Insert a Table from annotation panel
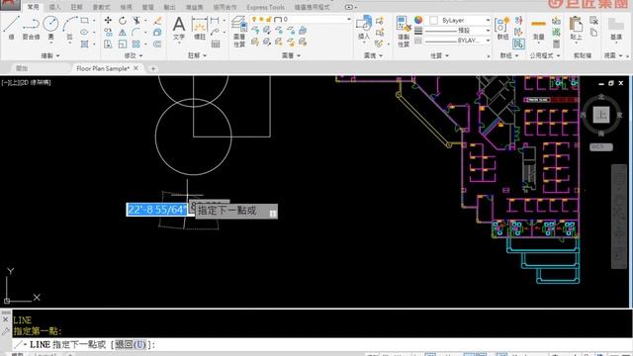This screenshot has width=633, height=356. pos(216,44)
